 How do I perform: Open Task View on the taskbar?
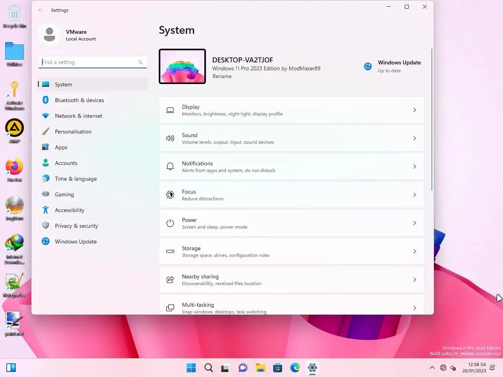pos(225,368)
